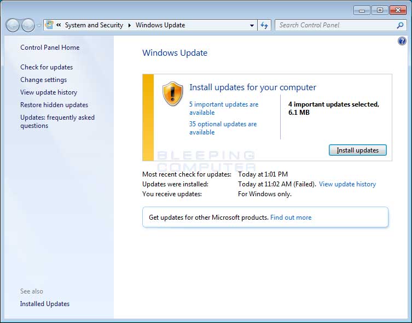Click Check for updates in sidebar

[47, 67]
